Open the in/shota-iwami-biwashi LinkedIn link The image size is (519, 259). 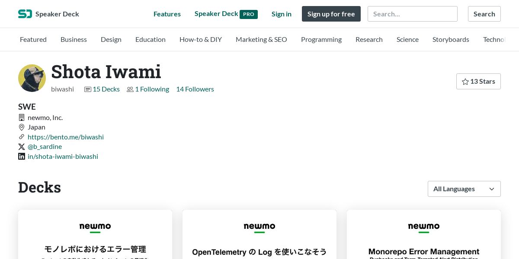[x=63, y=156]
